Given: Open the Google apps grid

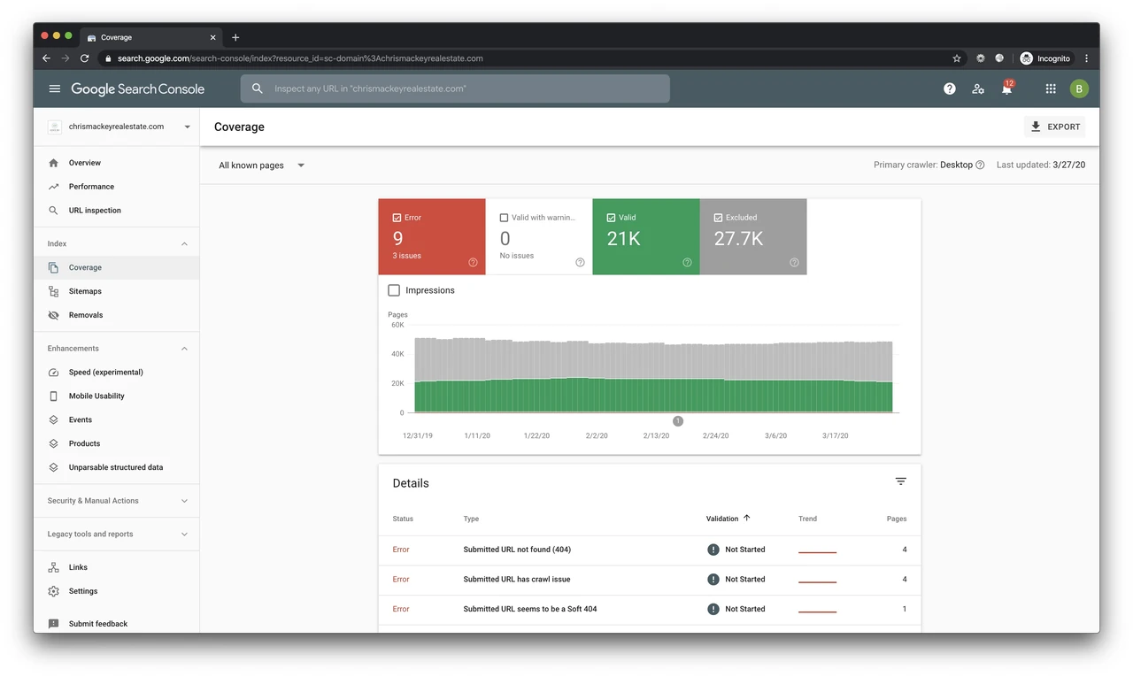Looking at the screenshot, I should tap(1051, 88).
